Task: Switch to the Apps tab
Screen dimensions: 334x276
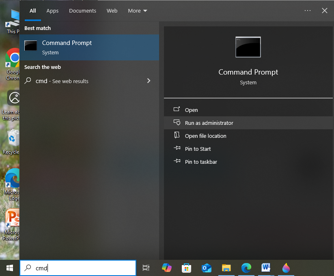Action: pyautogui.click(x=52, y=11)
